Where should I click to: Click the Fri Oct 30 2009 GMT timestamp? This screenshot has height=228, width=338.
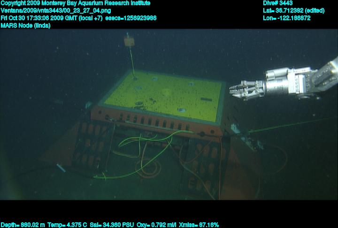pyautogui.click(x=52, y=18)
